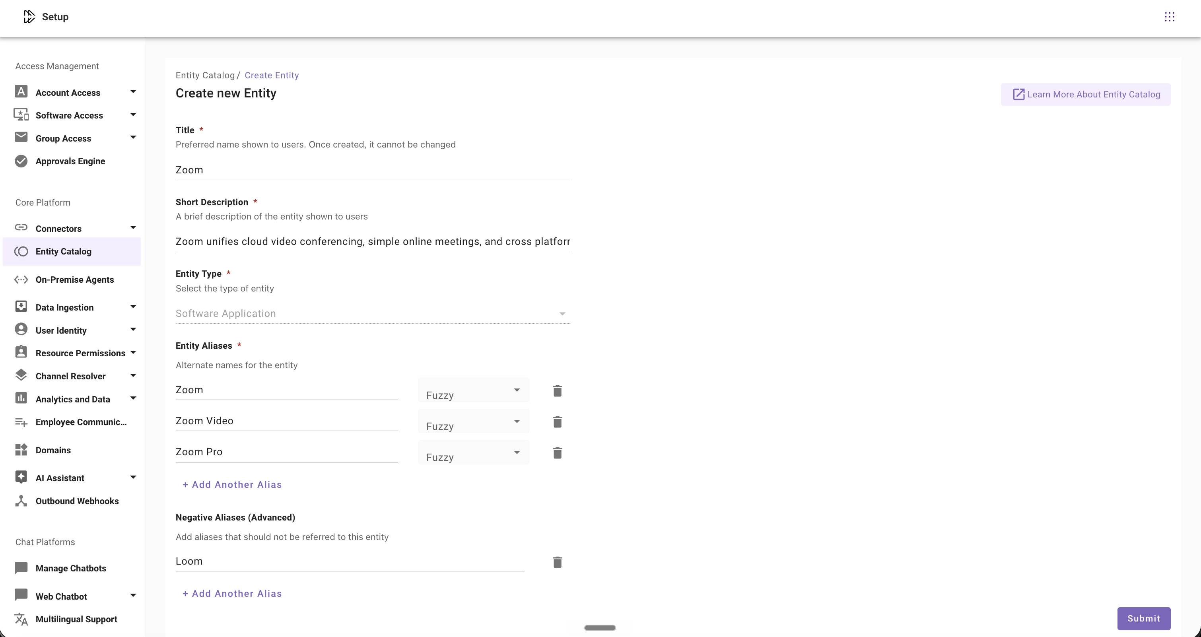
Task: Click the Zoom Pro alias text field
Action: [286, 452]
